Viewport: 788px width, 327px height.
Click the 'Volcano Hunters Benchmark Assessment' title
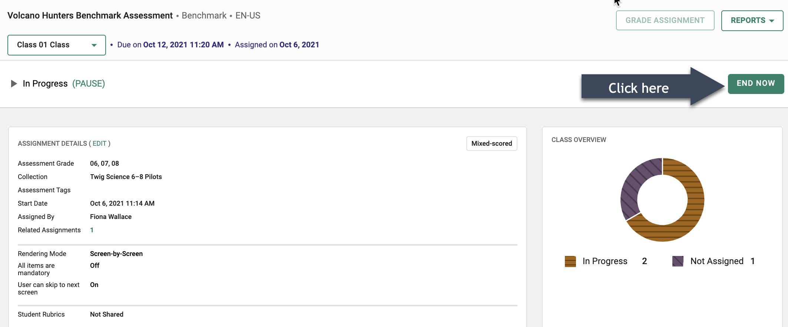[x=90, y=16]
